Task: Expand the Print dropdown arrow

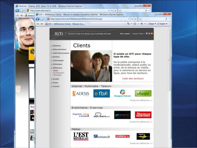Action: (x=145, y=24)
